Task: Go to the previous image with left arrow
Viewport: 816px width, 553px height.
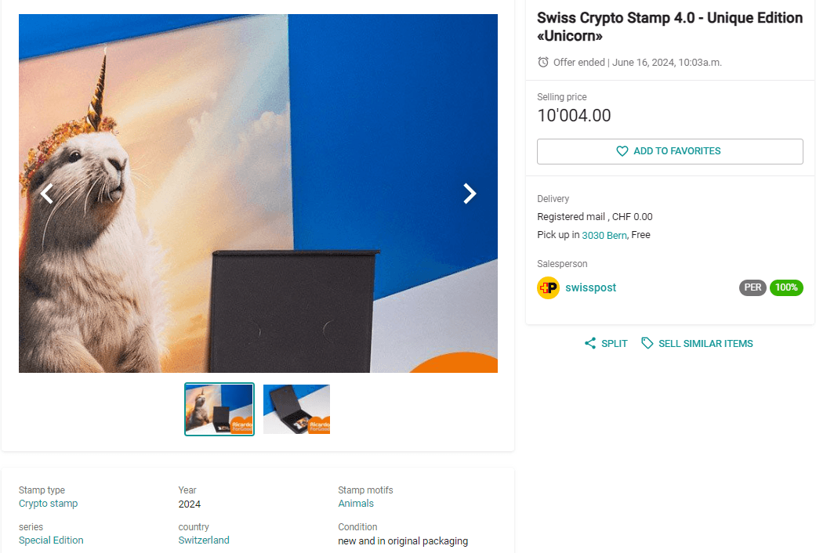Action: [x=47, y=193]
